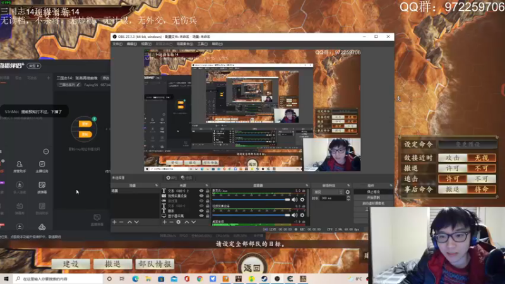Click the edit pencil next to 三国志系列 tag
The image size is (505, 284).
pos(78,85)
